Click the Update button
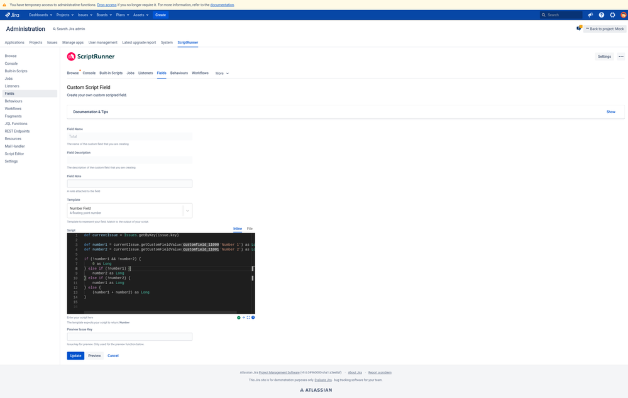The width and height of the screenshot is (628, 398). point(75,355)
